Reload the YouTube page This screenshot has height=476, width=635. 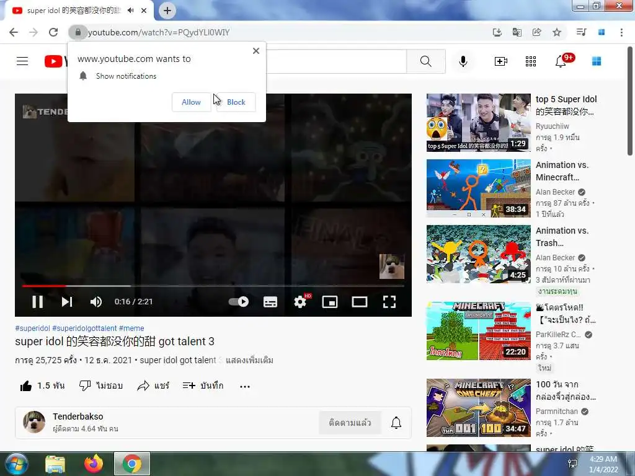tap(53, 32)
